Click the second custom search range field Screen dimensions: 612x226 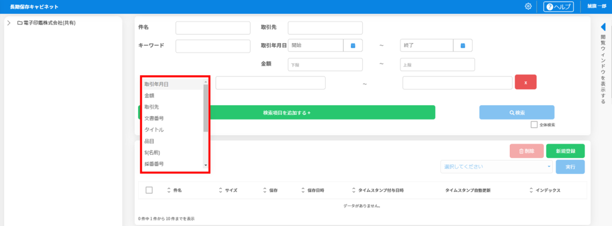[x=457, y=83]
